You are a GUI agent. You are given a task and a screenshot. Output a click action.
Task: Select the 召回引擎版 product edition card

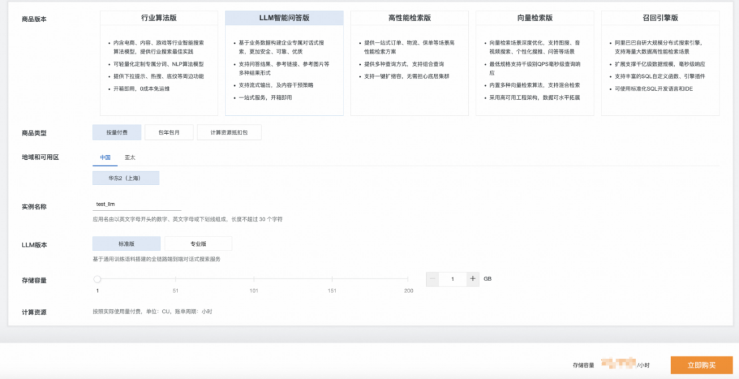(660, 63)
